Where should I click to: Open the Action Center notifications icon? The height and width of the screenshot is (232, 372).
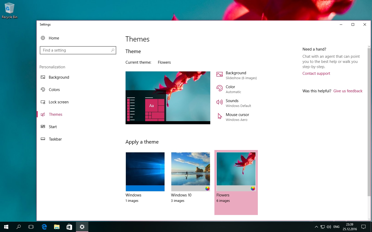point(363,227)
